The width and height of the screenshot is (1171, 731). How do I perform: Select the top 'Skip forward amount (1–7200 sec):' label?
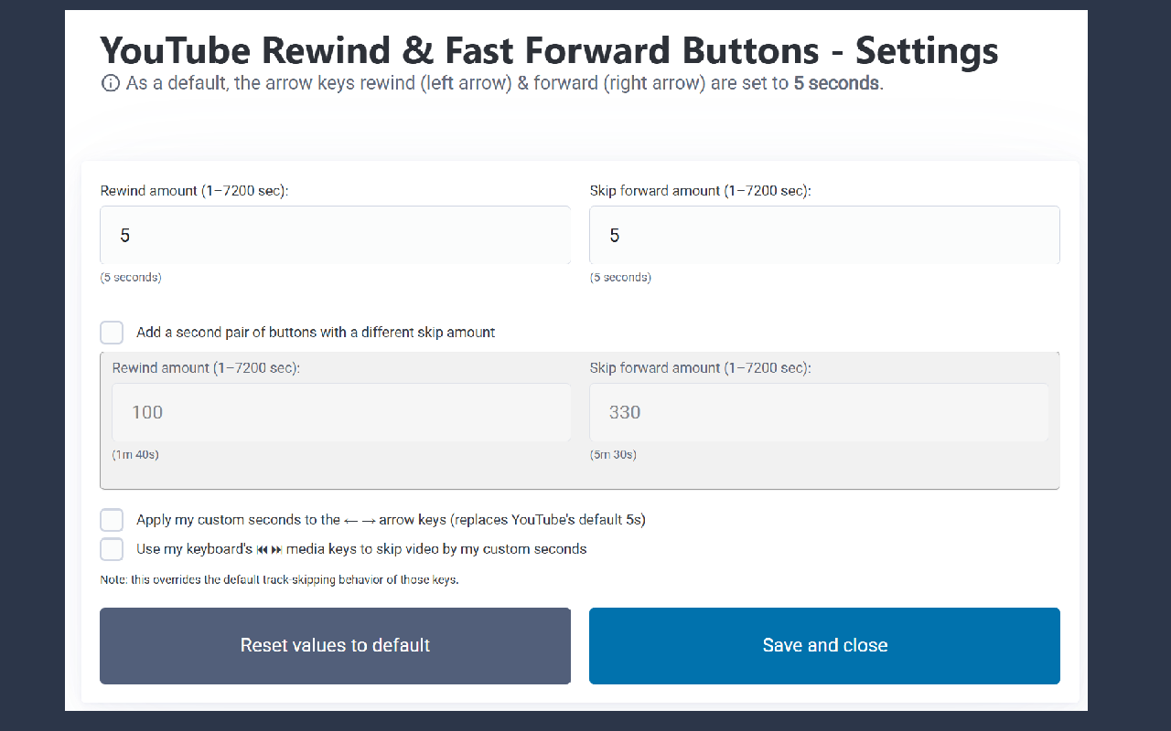point(700,191)
